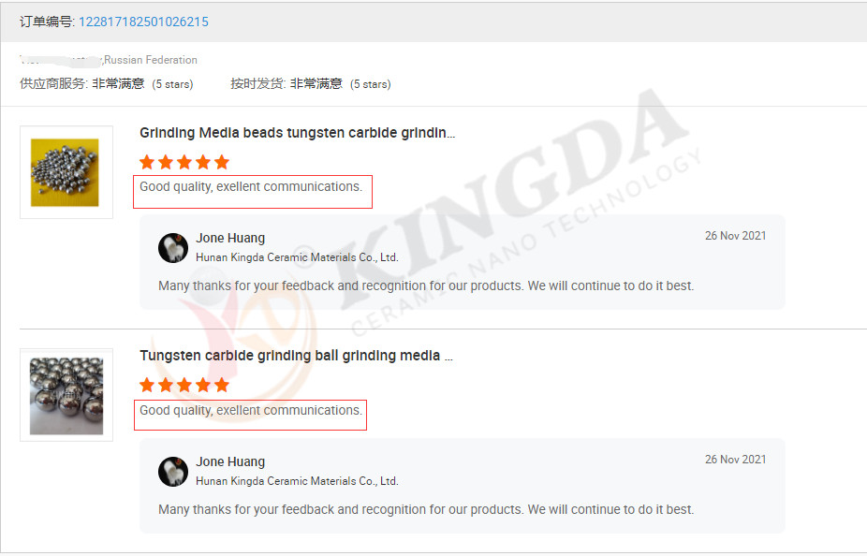Viewport: 867px width, 556px height.
Task: Open order number 122817182501026215 link
Action: click(x=143, y=22)
